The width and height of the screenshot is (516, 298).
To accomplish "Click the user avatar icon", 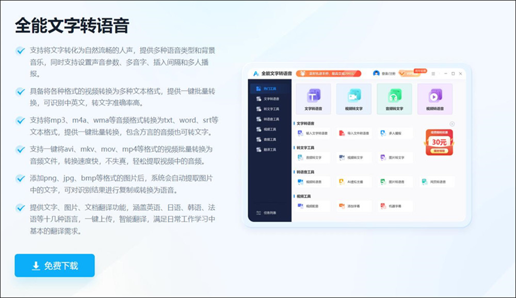I will (x=376, y=73).
